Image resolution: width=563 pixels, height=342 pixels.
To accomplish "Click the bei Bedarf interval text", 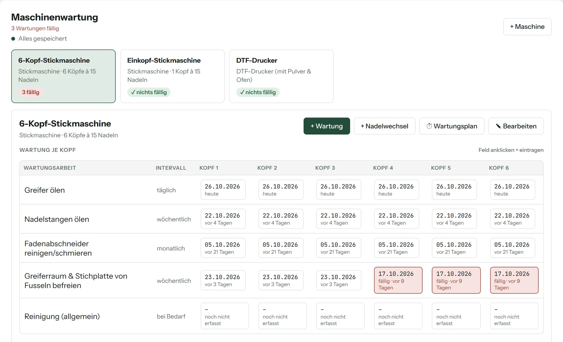I will (x=171, y=316).
